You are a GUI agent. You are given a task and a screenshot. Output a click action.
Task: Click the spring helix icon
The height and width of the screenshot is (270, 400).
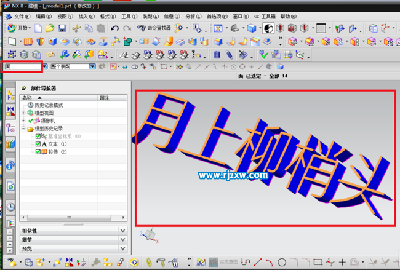point(230,55)
